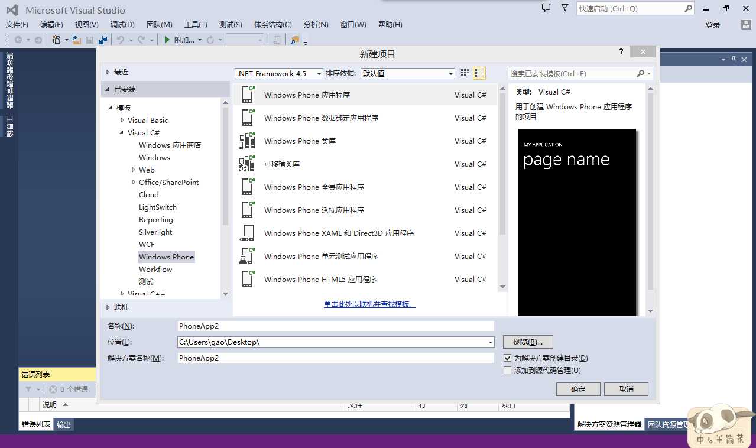Click the search magnifier in template search box
The width and height of the screenshot is (756, 448).
coord(641,73)
